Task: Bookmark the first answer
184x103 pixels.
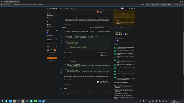Action: pos(61,40)
